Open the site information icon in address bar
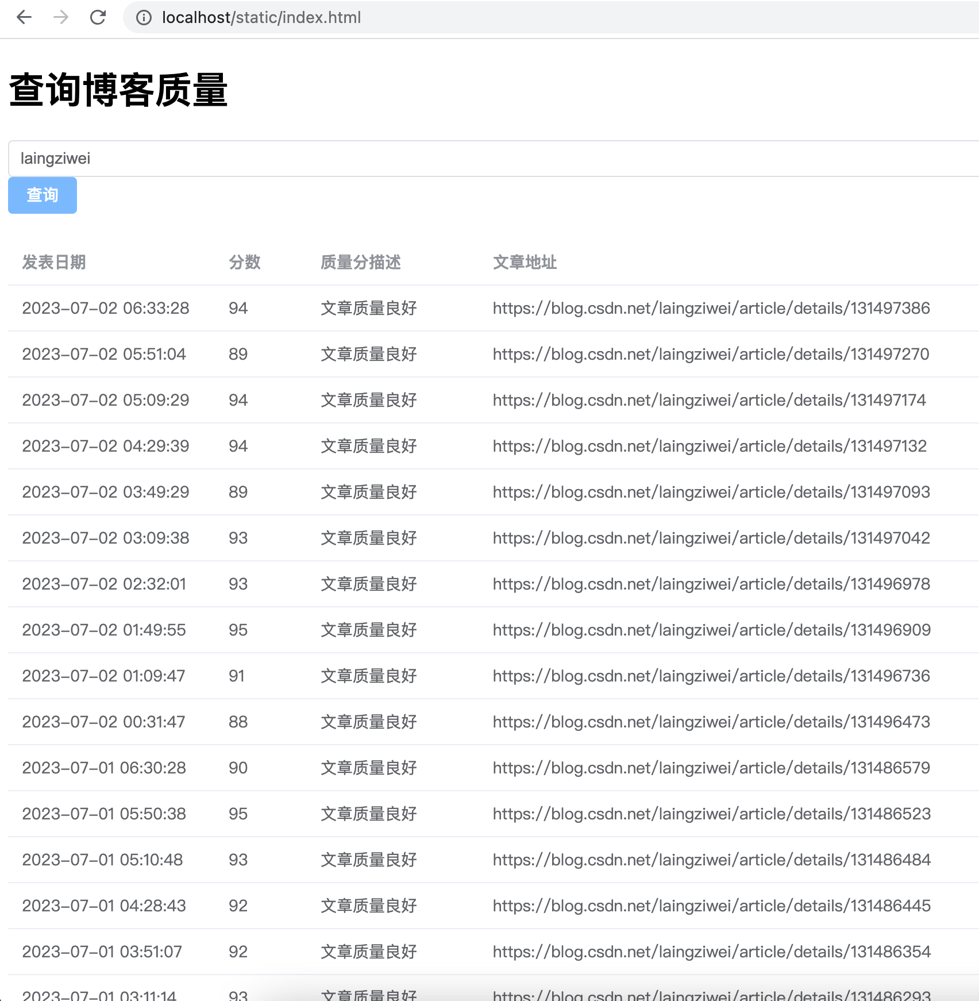The width and height of the screenshot is (979, 1001). coord(144,18)
